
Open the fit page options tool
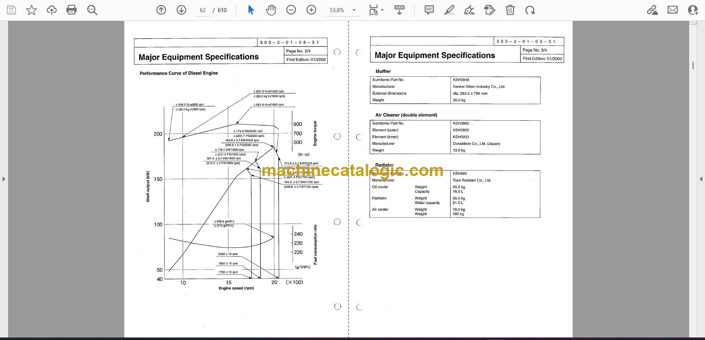(x=373, y=10)
